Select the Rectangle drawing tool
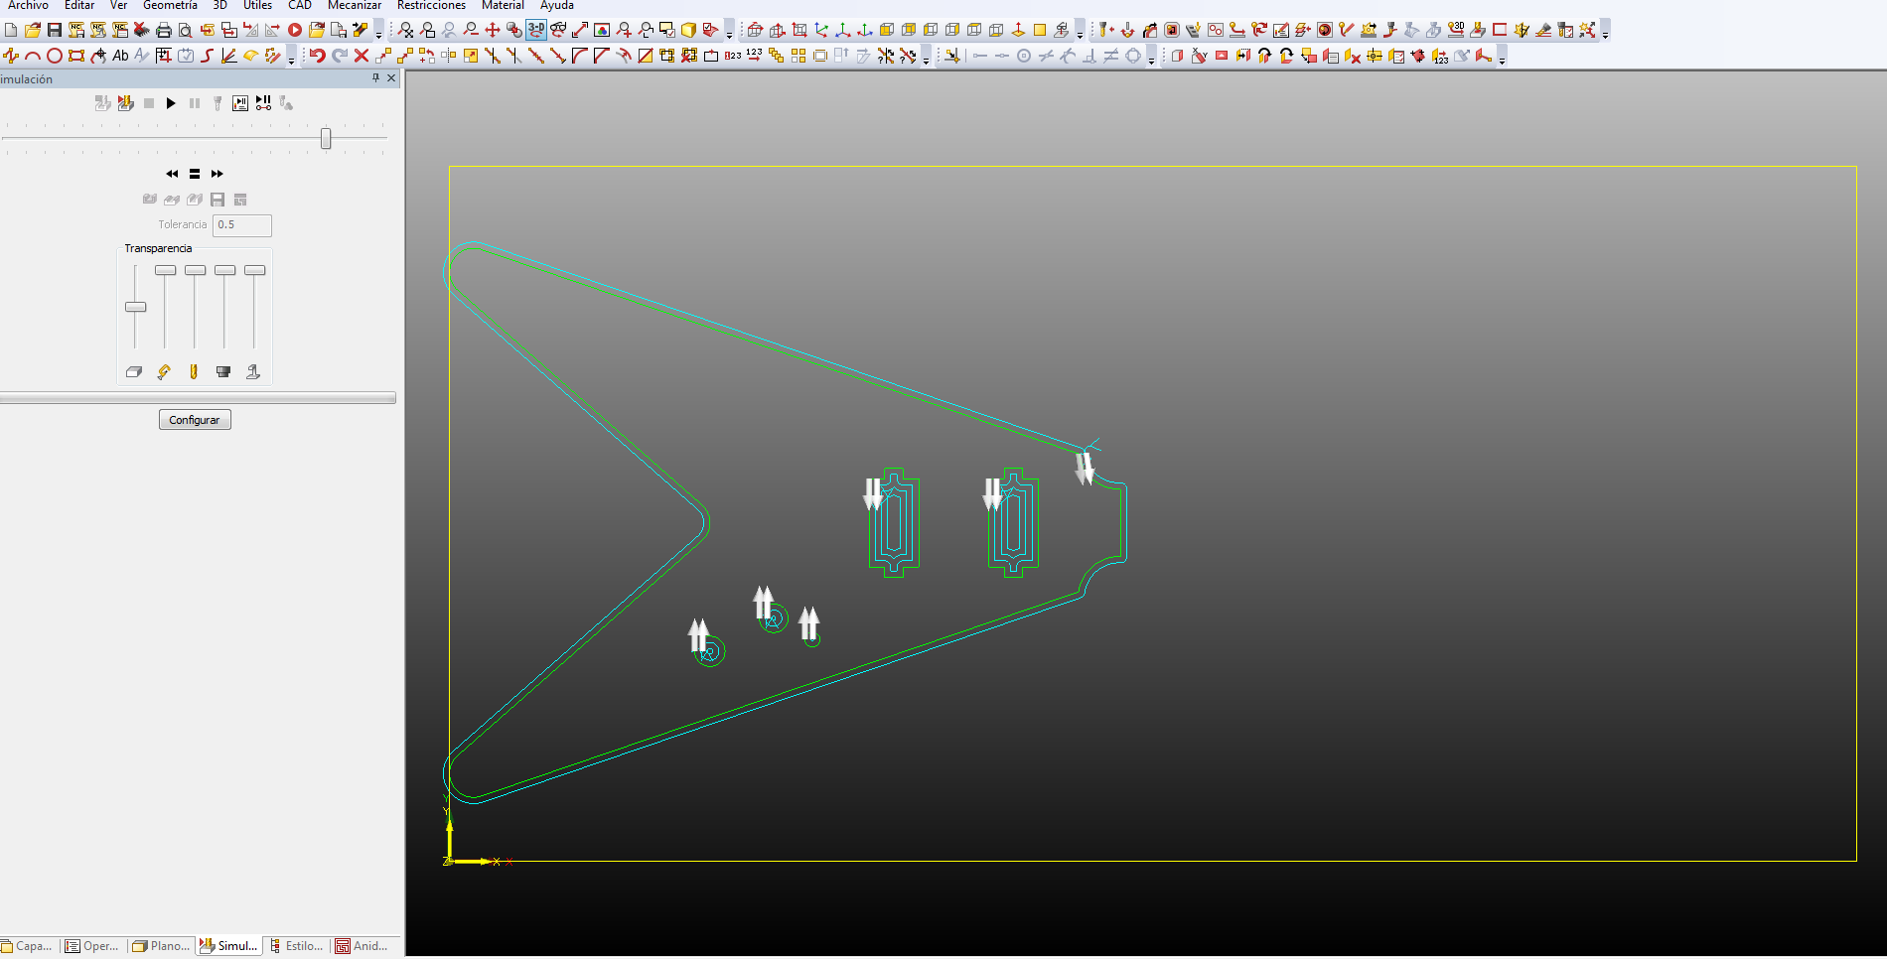 76,56
